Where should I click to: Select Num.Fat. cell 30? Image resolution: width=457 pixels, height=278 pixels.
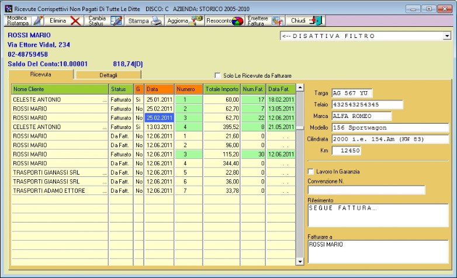pos(253,154)
